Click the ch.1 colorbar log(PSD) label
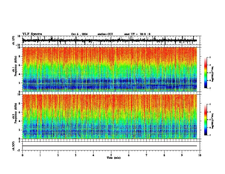225x174 pixels. tap(213, 74)
